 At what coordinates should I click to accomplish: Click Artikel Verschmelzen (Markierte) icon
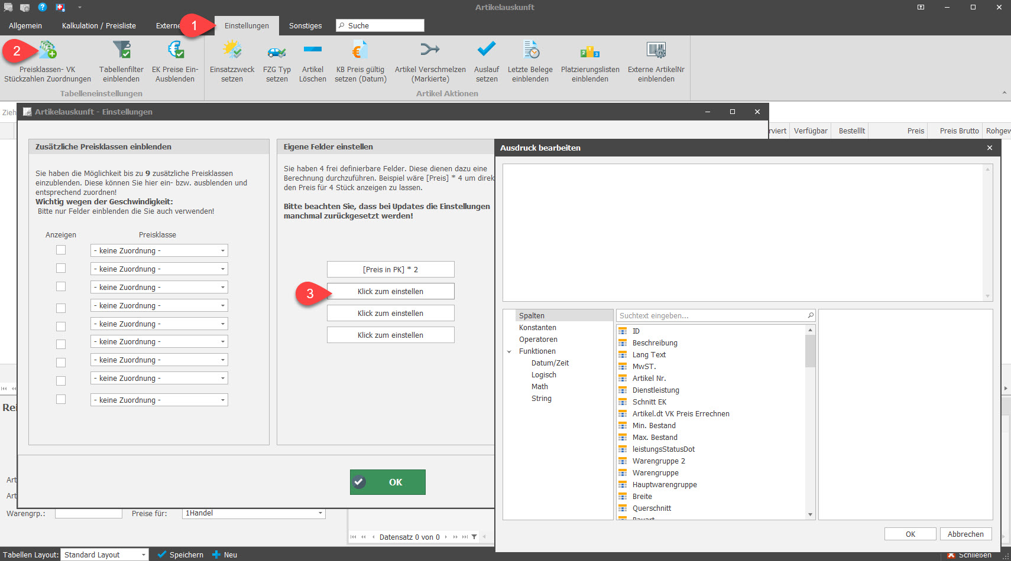tap(430, 49)
